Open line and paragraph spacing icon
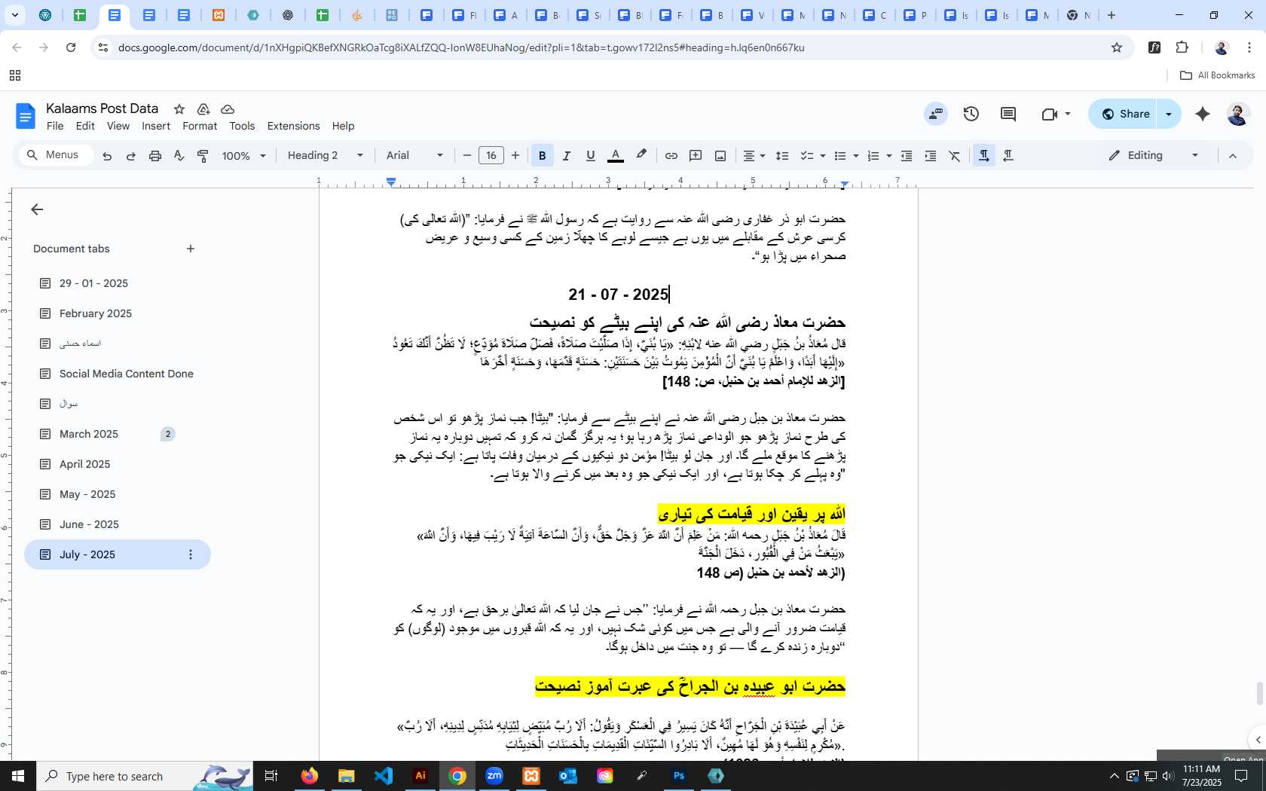Image resolution: width=1266 pixels, height=791 pixels. click(782, 156)
